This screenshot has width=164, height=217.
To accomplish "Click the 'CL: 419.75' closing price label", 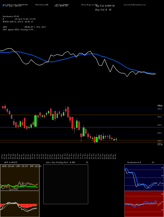I will 61,6.
